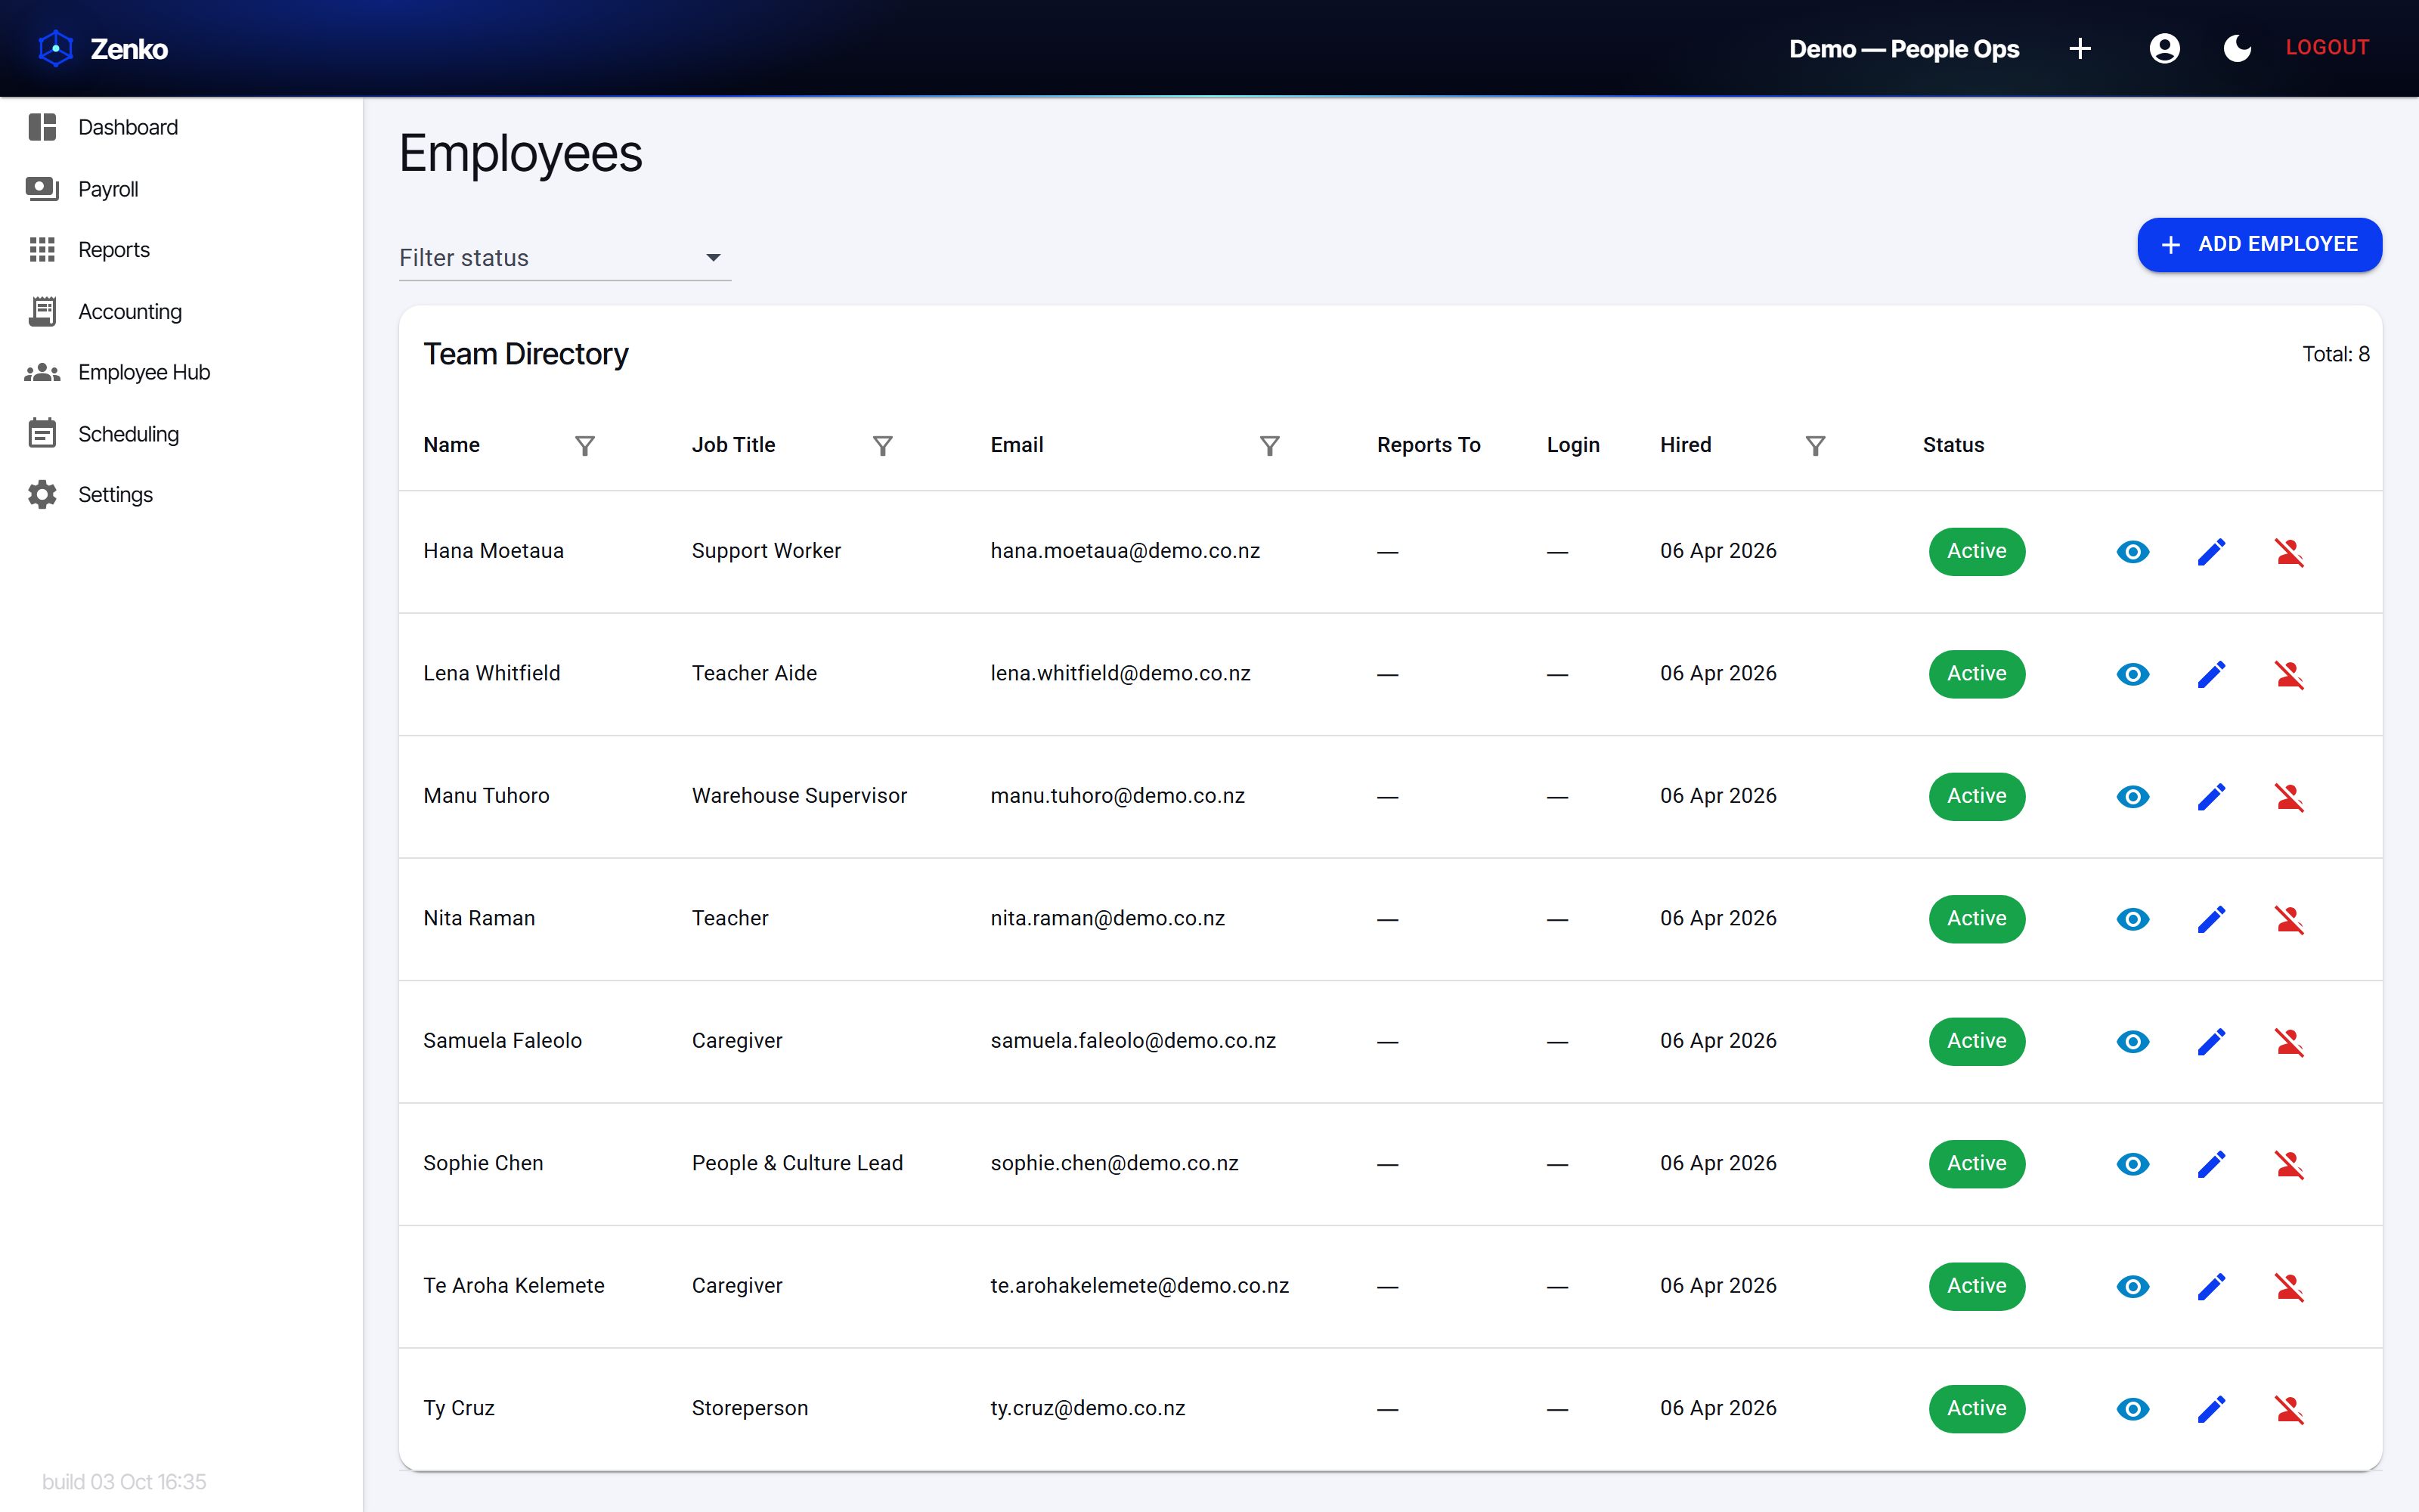
Task: View Ty Cruz's profile via eye icon
Action: (2133, 1409)
